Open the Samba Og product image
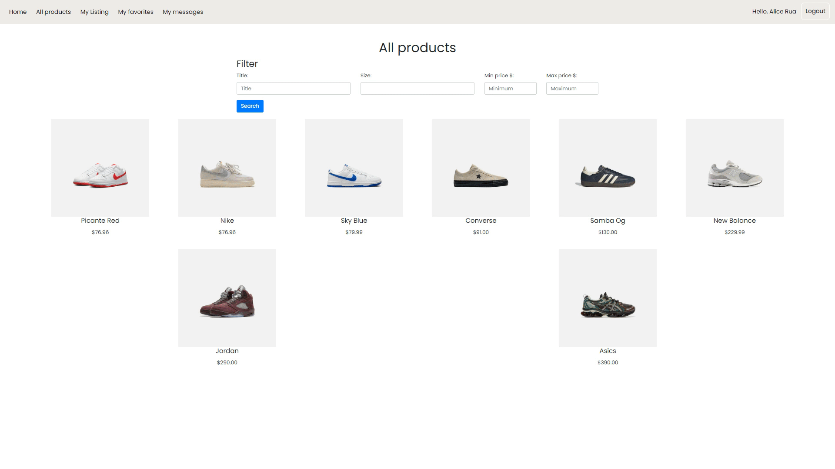835x469 pixels. pos(608,168)
